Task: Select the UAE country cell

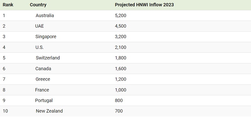Action: pyautogui.click(x=40, y=26)
